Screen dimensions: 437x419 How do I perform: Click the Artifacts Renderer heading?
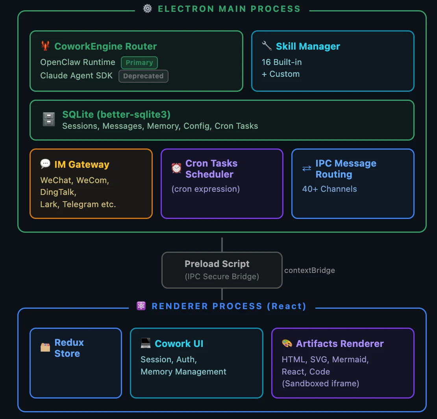[340, 343]
